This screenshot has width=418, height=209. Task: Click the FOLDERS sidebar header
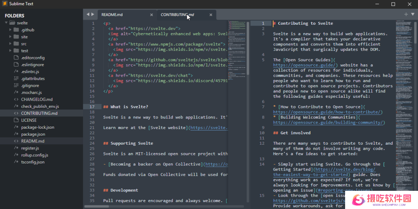pyautogui.click(x=15, y=16)
